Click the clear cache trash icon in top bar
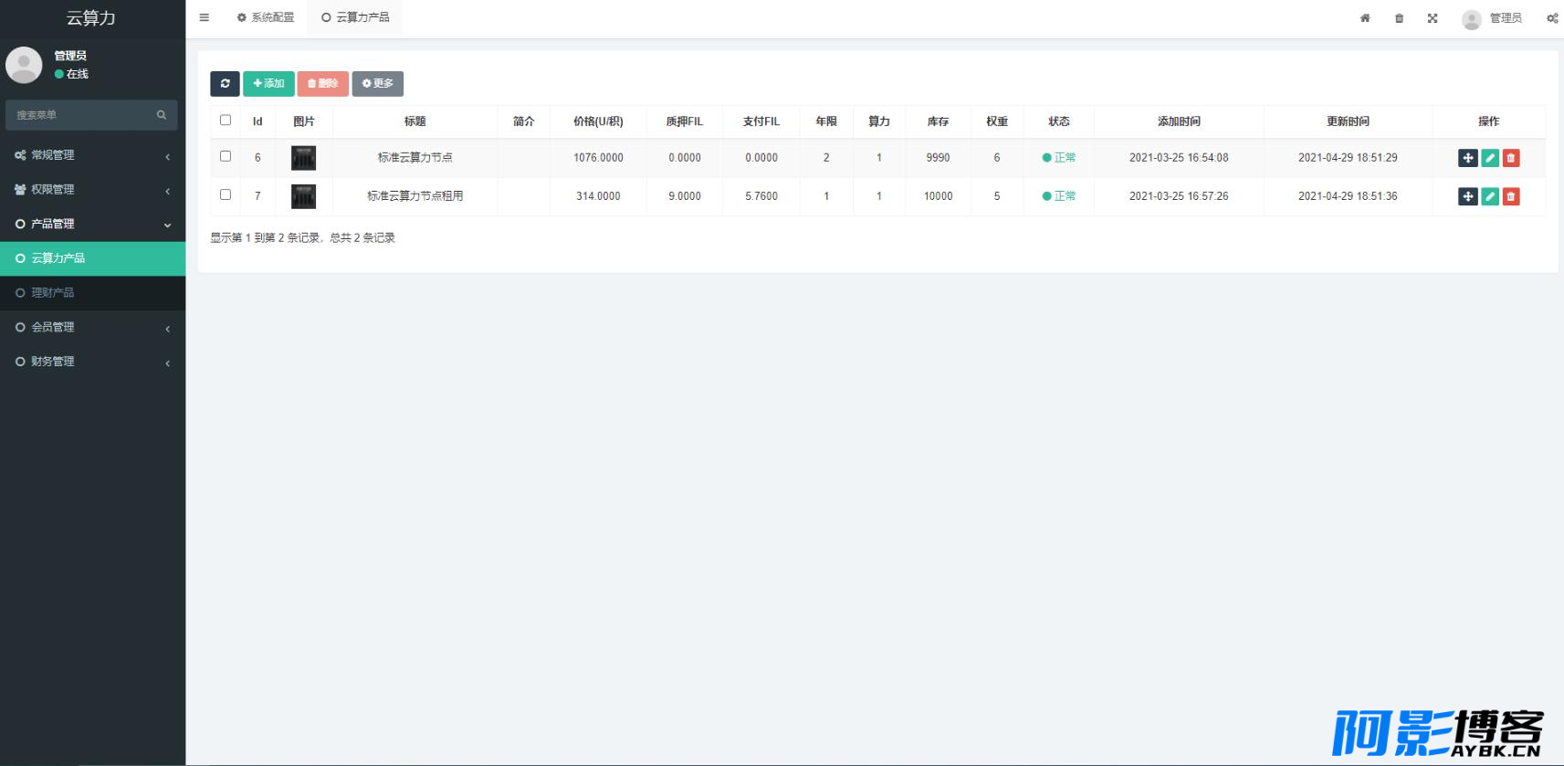 (1399, 18)
